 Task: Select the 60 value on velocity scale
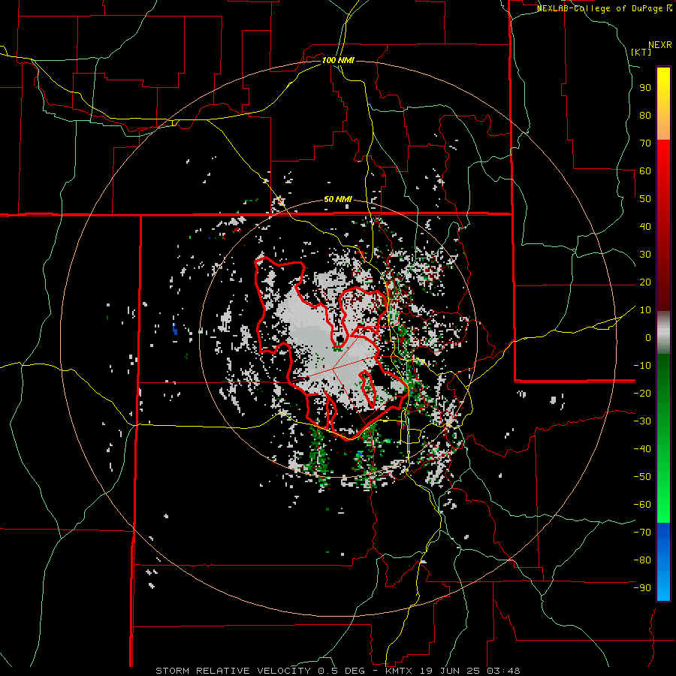[645, 171]
